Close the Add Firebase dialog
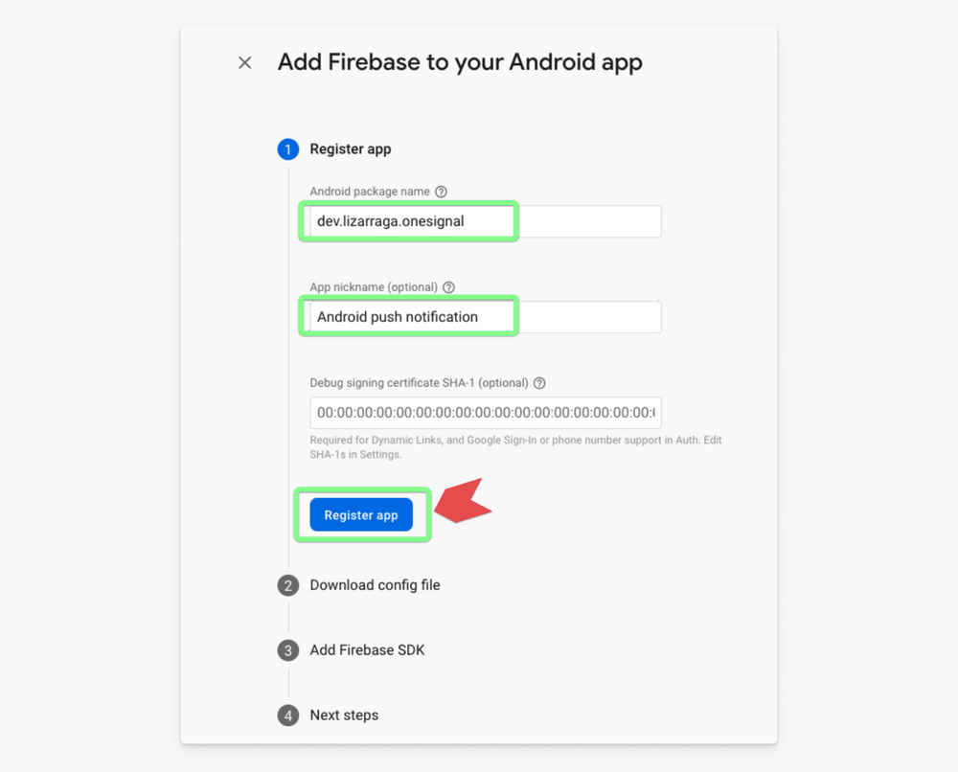 click(x=245, y=63)
